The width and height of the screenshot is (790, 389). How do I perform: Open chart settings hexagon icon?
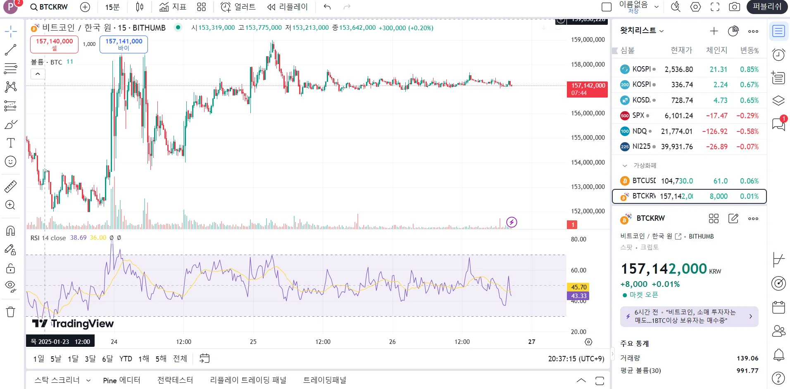click(696, 7)
